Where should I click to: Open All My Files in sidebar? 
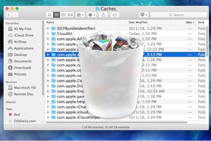tap(20, 29)
